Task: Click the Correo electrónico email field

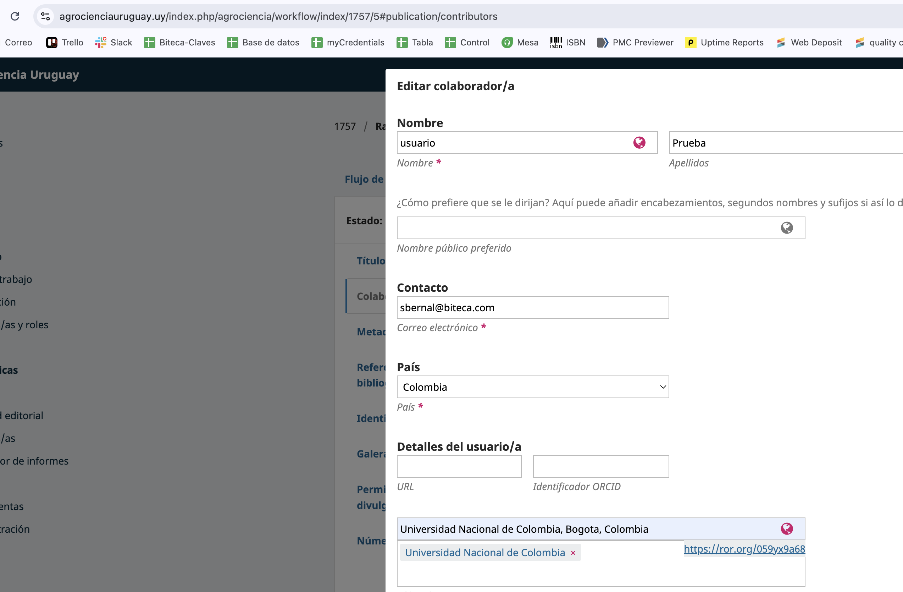Action: pos(532,308)
